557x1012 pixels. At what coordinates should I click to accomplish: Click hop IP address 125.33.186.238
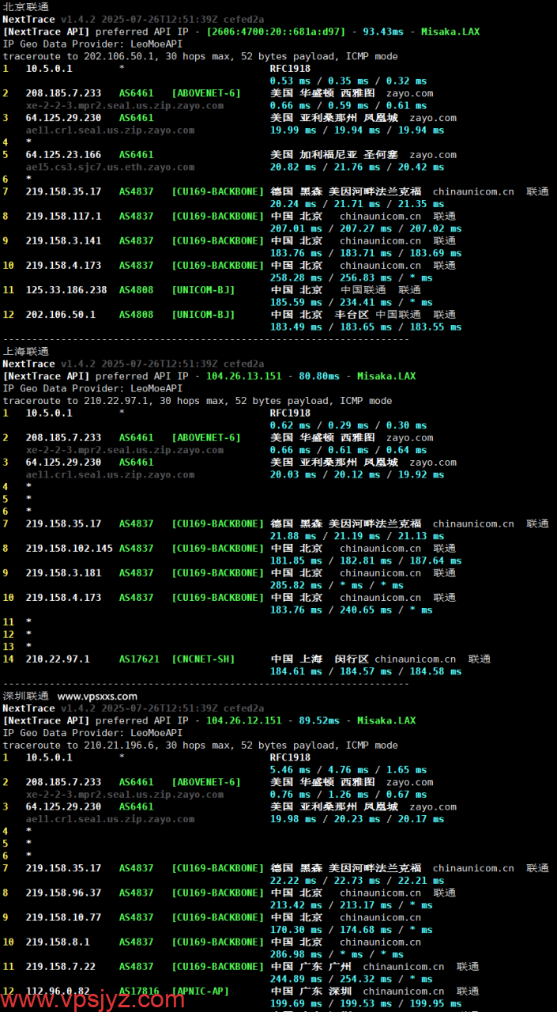pos(66,290)
